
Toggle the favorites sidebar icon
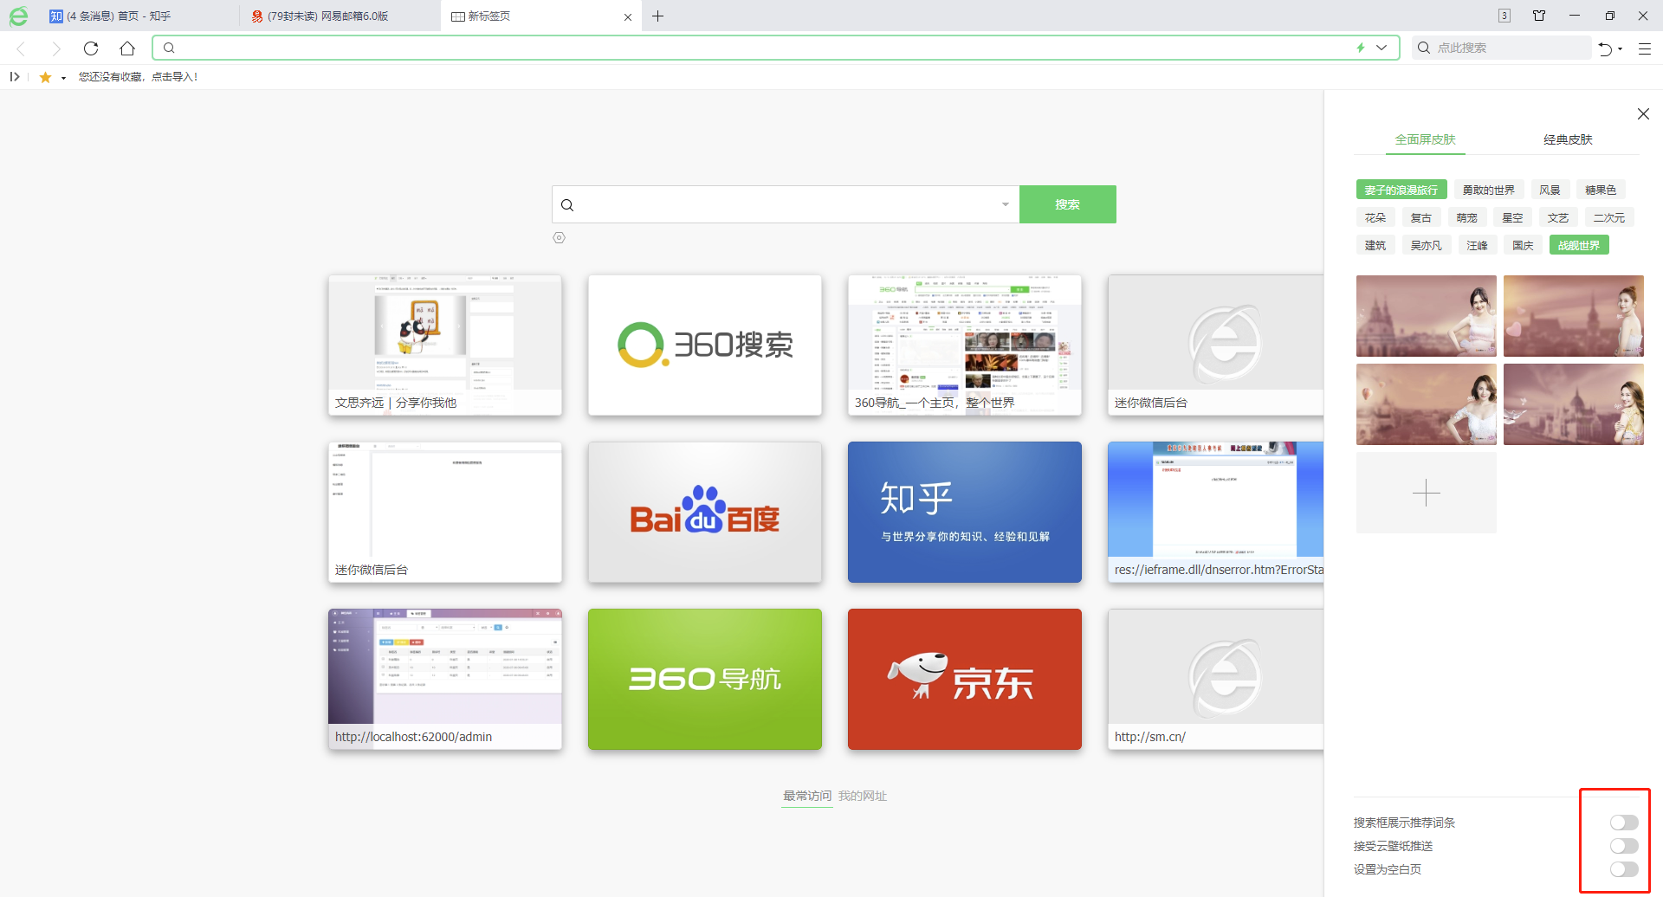[15, 77]
